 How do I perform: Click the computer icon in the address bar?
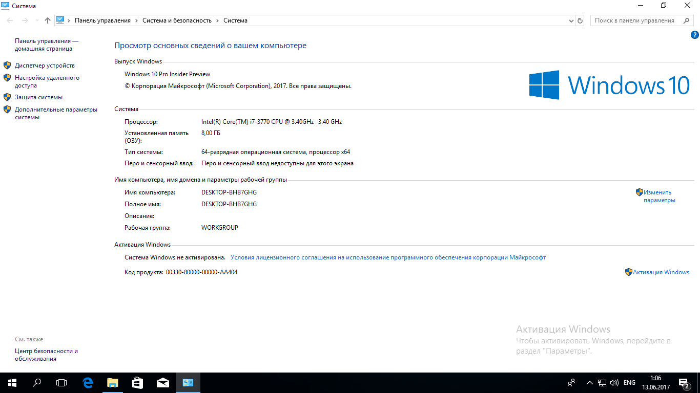pos(60,20)
